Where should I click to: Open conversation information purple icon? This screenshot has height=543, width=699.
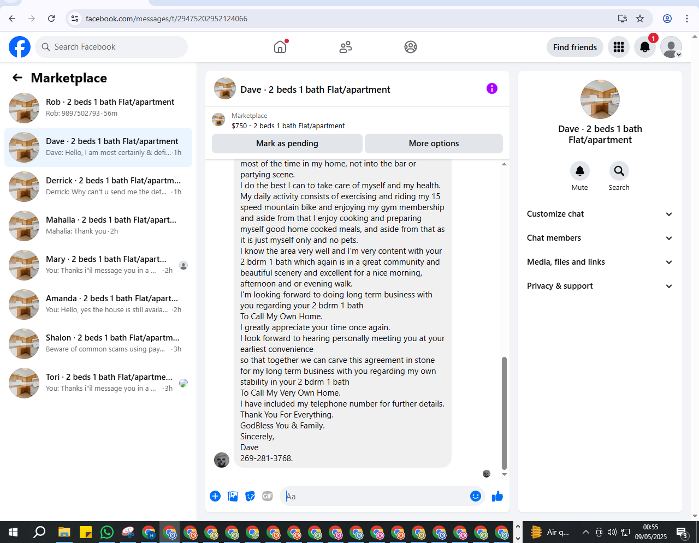[x=492, y=88]
